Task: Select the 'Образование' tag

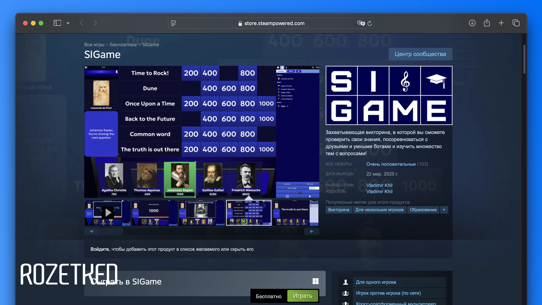Action: point(423,210)
